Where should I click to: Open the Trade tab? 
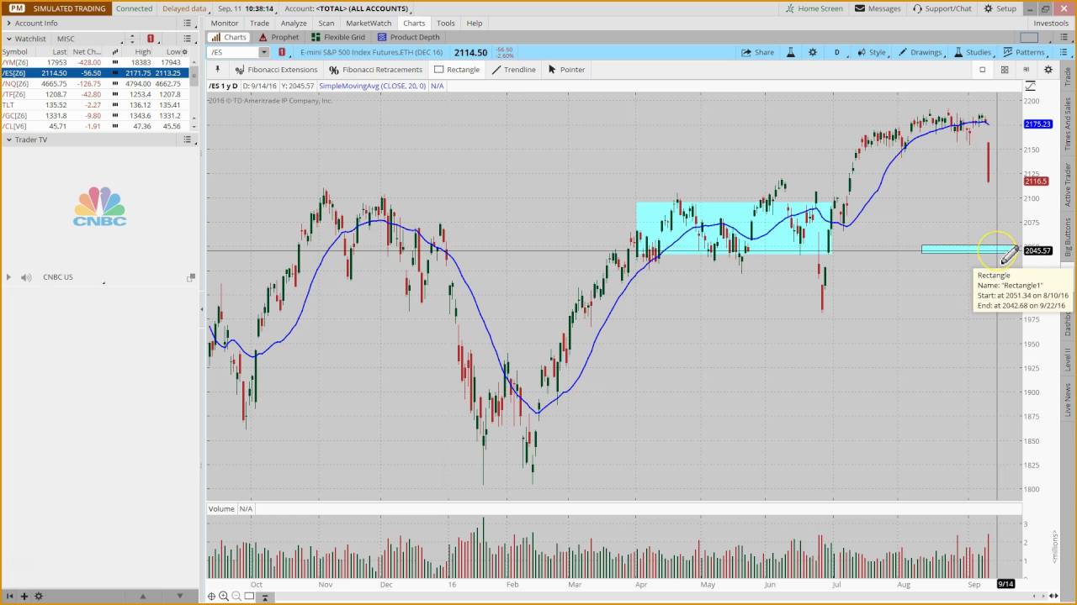(x=259, y=24)
